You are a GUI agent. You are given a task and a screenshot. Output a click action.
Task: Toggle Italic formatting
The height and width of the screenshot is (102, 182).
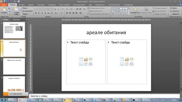(39, 13)
